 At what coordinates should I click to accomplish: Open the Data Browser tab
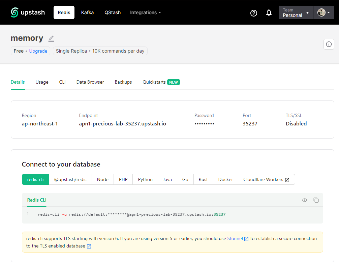tap(90, 82)
